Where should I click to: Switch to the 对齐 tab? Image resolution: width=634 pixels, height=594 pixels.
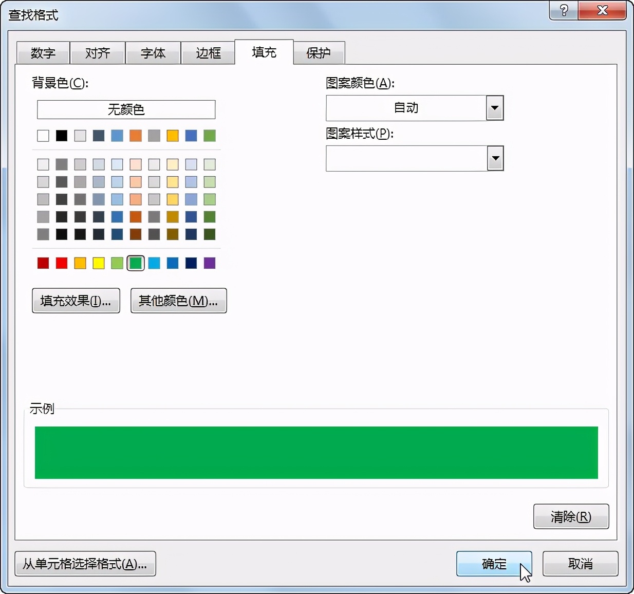point(98,52)
